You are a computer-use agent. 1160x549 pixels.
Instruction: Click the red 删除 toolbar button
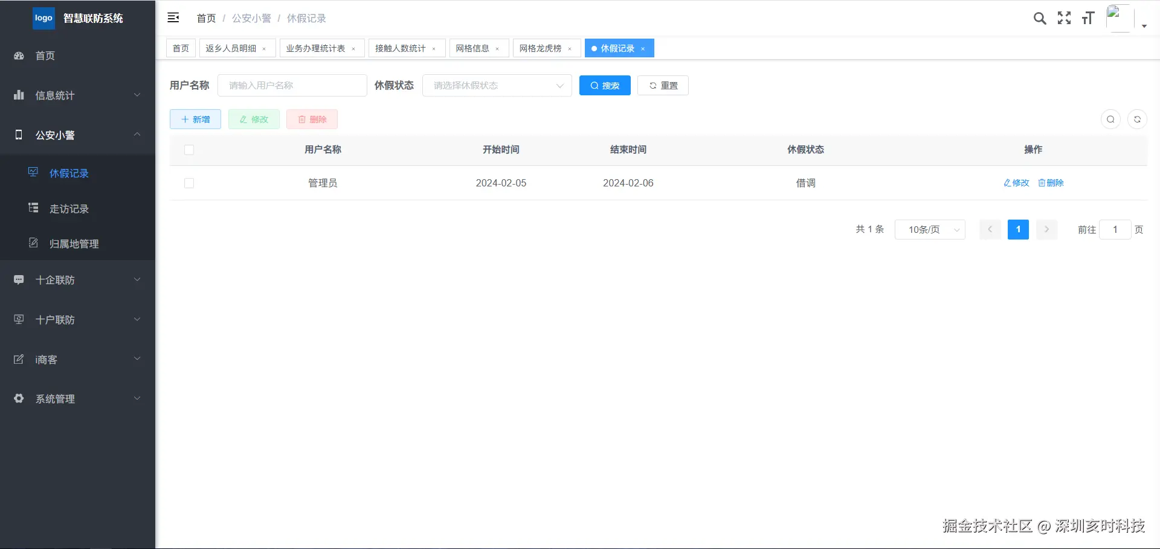(x=312, y=119)
